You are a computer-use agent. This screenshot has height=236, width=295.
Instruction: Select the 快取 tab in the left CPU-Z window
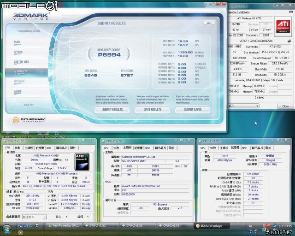pyautogui.click(x=18, y=148)
